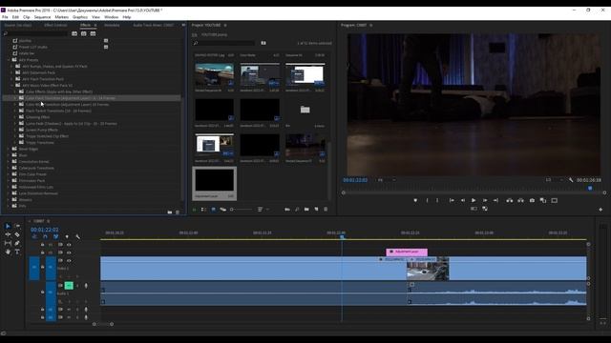Toggle V3 track output eye
The image size is (611, 343).
coord(69,245)
